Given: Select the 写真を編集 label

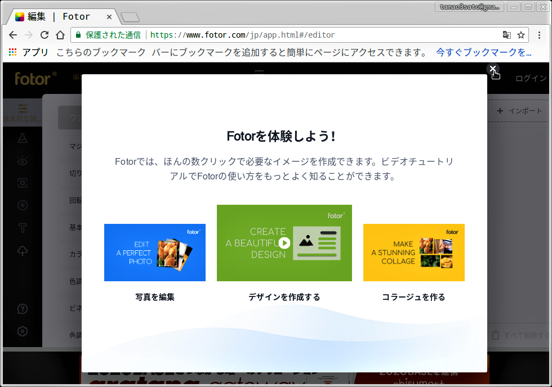Looking at the screenshot, I should (x=155, y=297).
